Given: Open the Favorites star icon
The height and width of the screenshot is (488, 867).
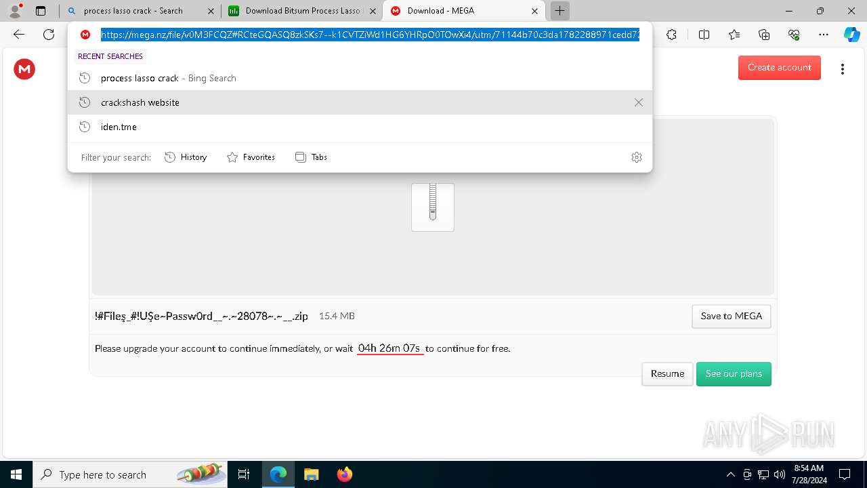Looking at the screenshot, I should (x=734, y=35).
